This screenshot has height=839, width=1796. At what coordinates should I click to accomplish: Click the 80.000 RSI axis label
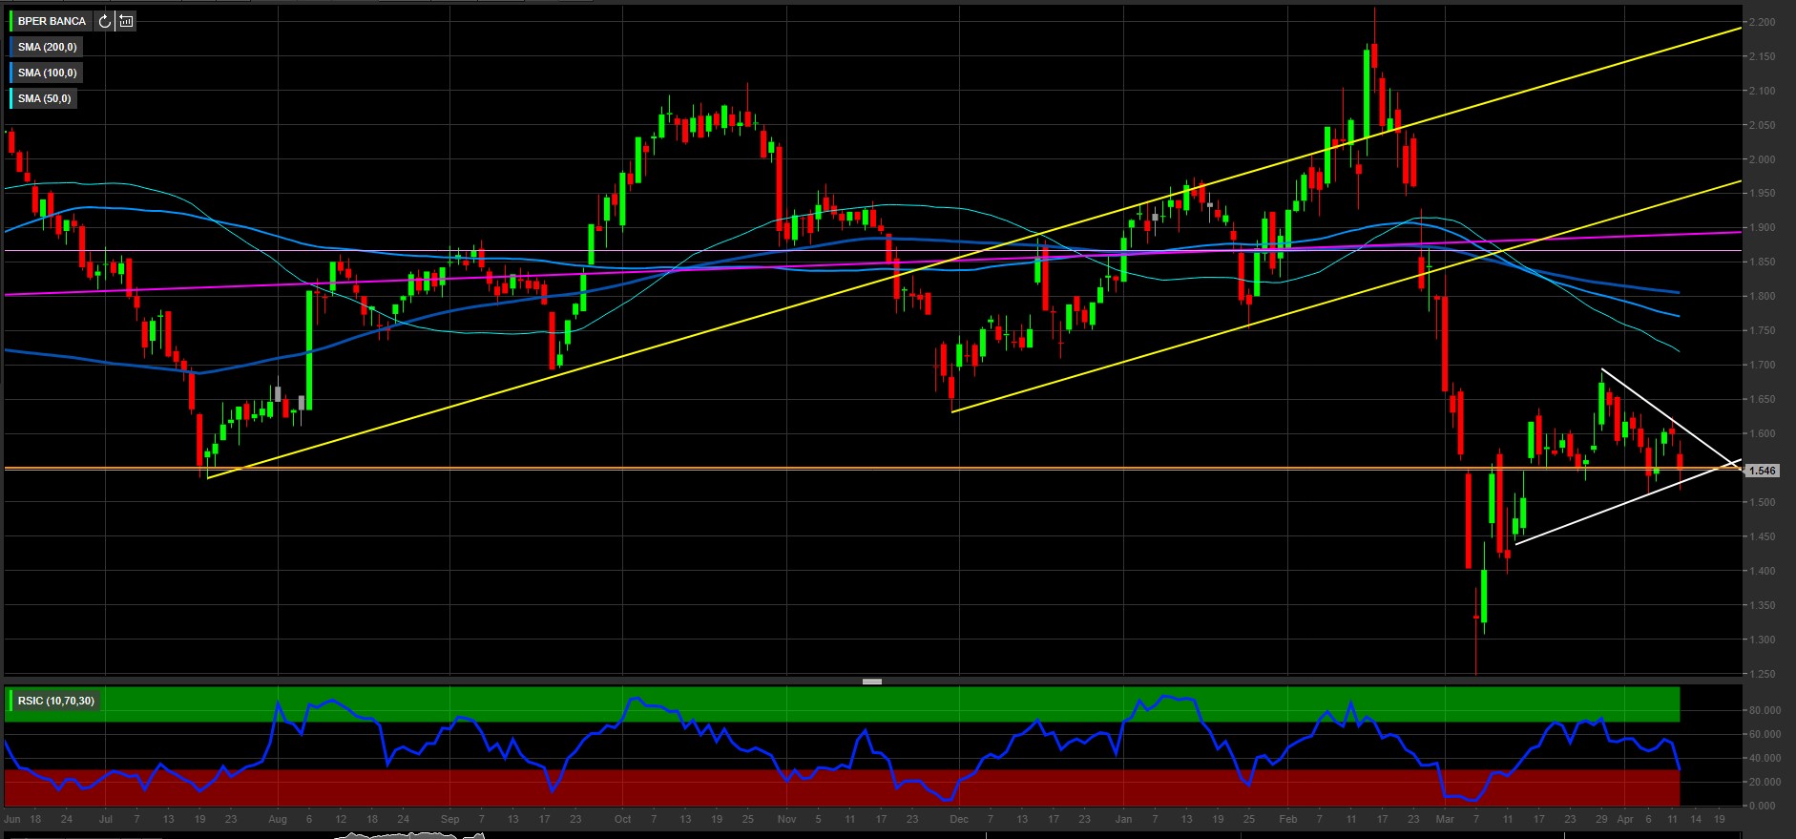[x=1765, y=710]
